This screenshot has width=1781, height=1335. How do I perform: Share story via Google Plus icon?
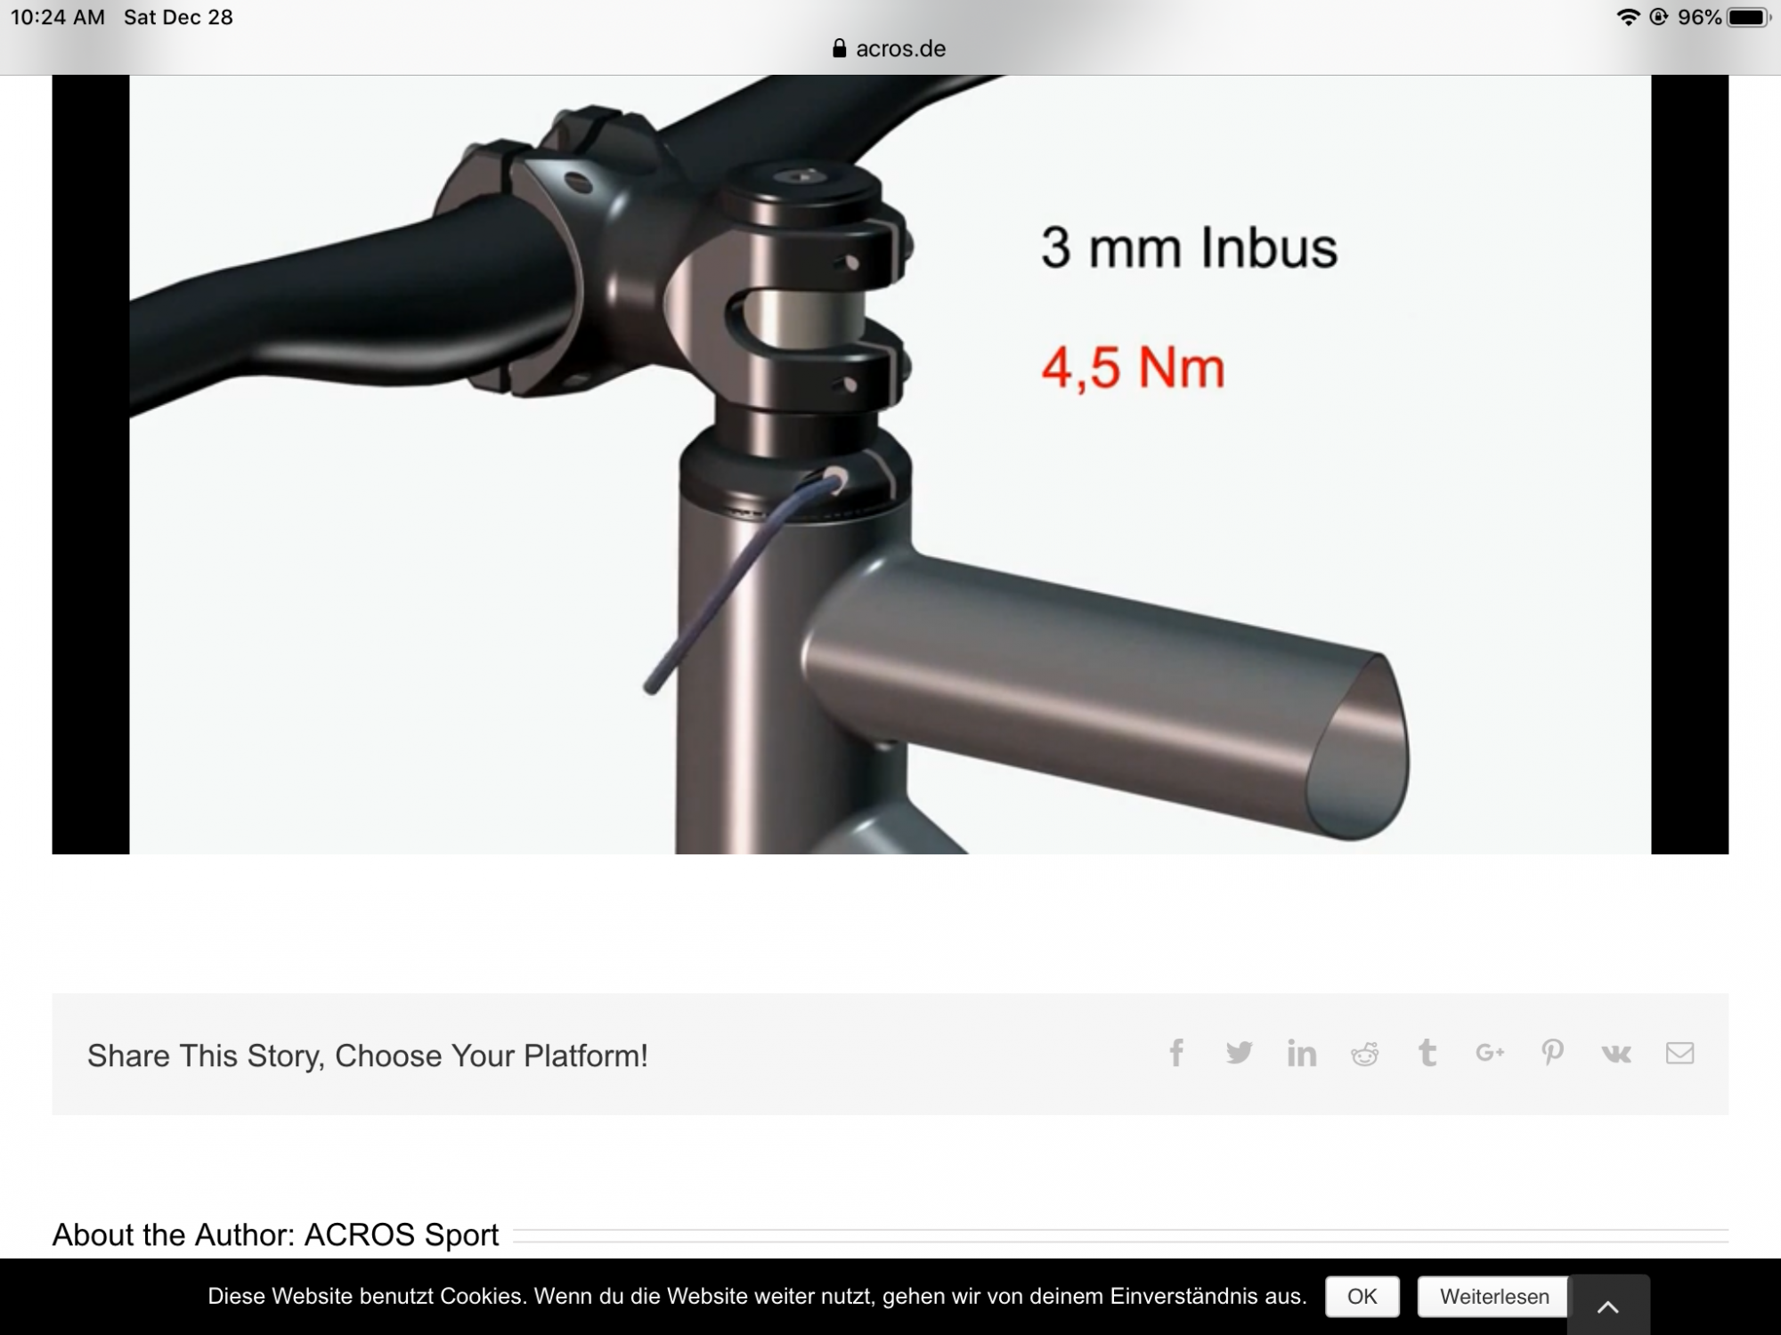click(x=1490, y=1053)
